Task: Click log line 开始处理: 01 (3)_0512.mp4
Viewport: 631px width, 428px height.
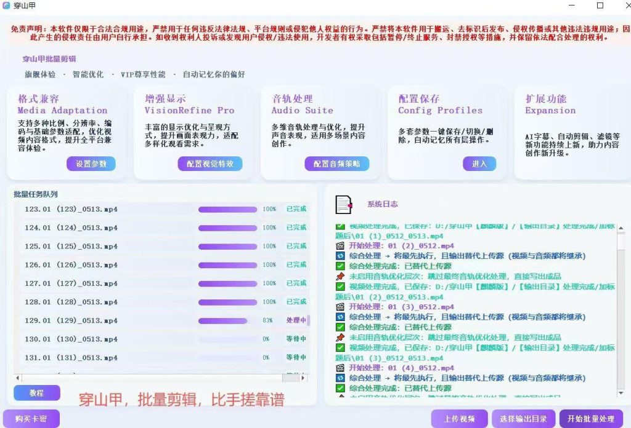Action: pyautogui.click(x=401, y=307)
